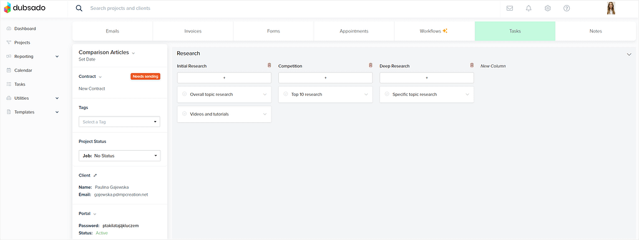Expand the Utilities sidebar menu
The image size is (639, 240).
(57, 98)
